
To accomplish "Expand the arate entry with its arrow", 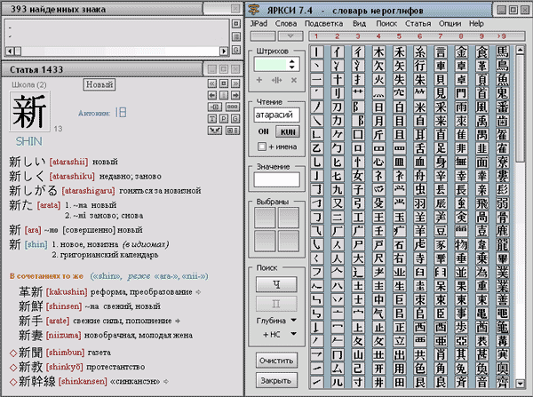I will click(x=178, y=321).
